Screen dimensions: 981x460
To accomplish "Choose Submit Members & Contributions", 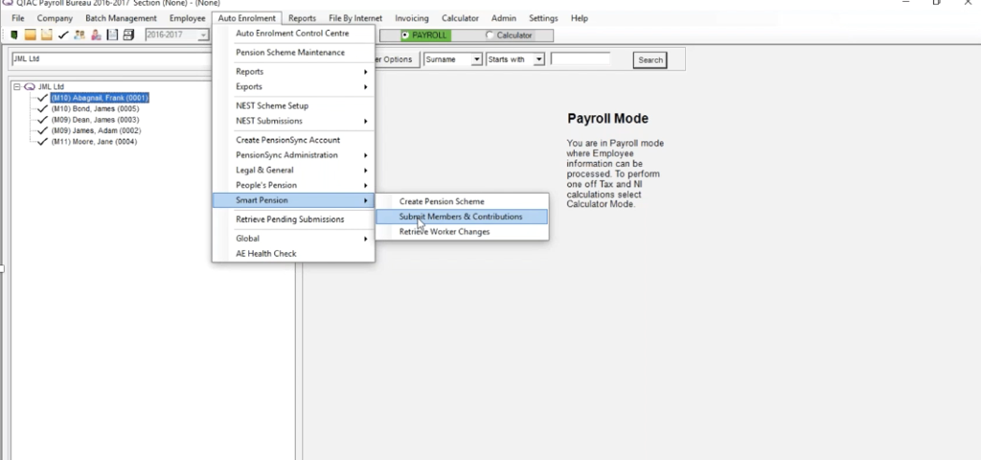I will coord(461,217).
